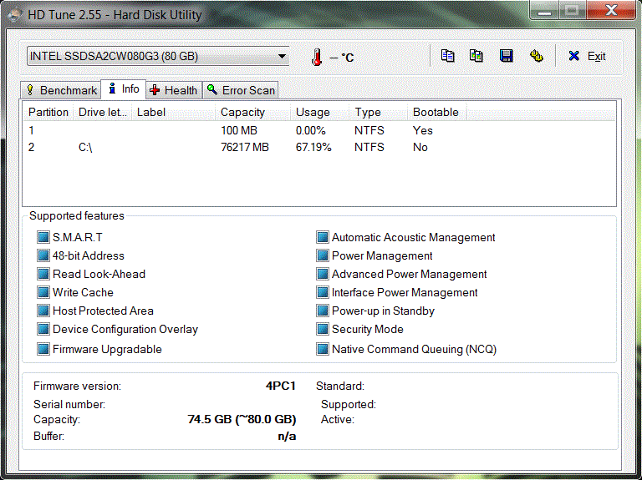
Task: Close the HD Tune window
Action: 611,11
